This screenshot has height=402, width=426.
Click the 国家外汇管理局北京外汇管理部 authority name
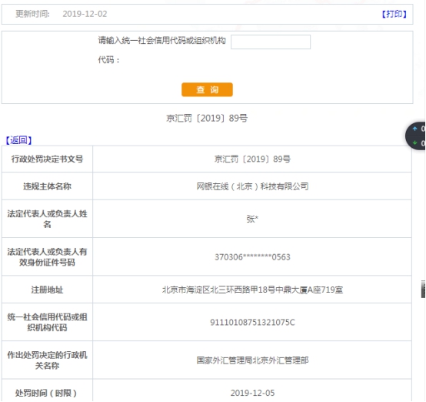coord(252,360)
